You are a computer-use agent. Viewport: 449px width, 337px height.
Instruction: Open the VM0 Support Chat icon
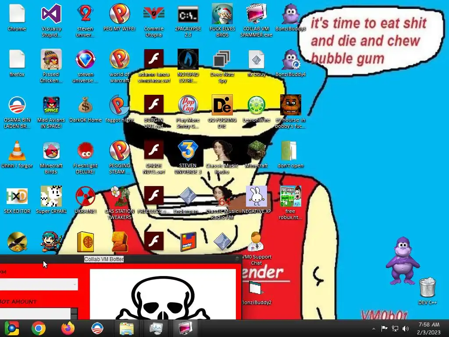tap(256, 248)
